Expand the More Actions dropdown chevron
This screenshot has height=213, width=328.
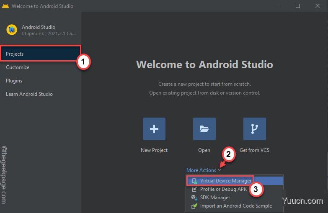[219, 170]
